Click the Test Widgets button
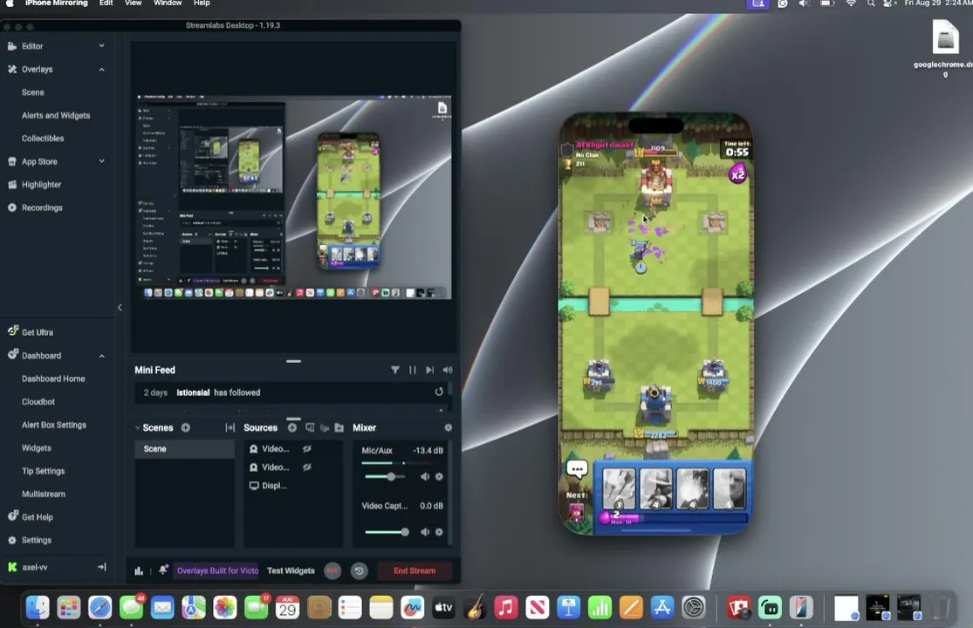The image size is (973, 628). (x=291, y=571)
